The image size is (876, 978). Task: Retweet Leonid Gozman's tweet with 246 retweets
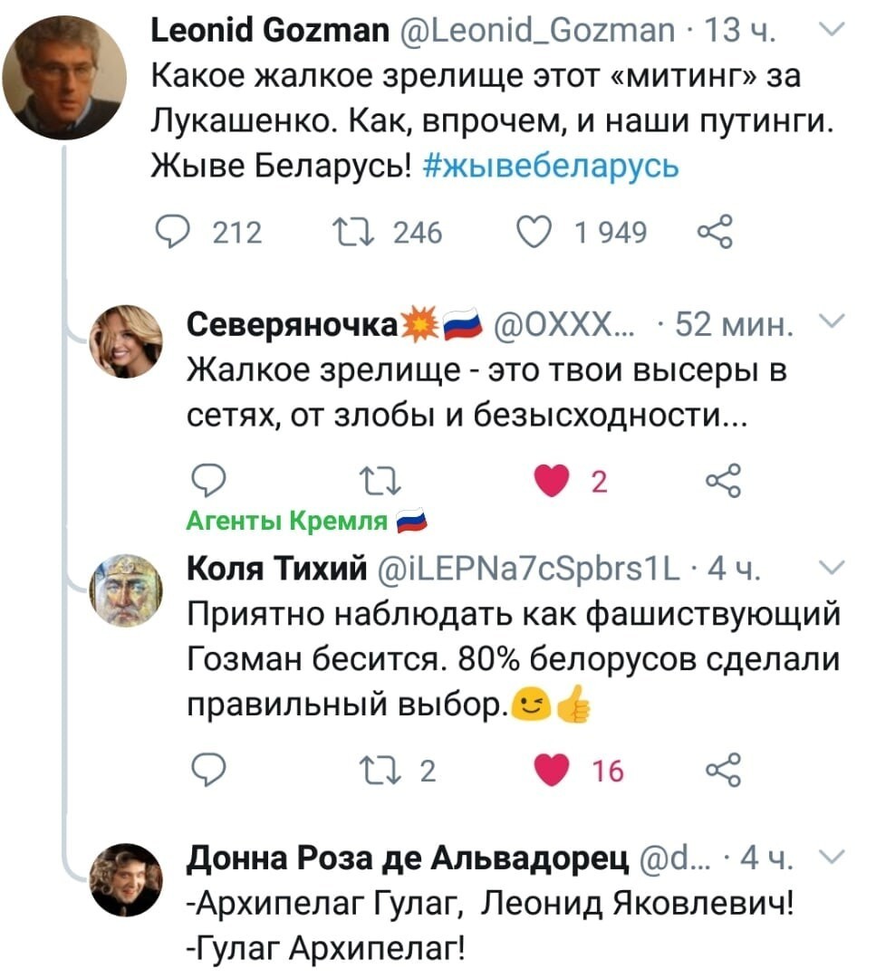point(353,233)
